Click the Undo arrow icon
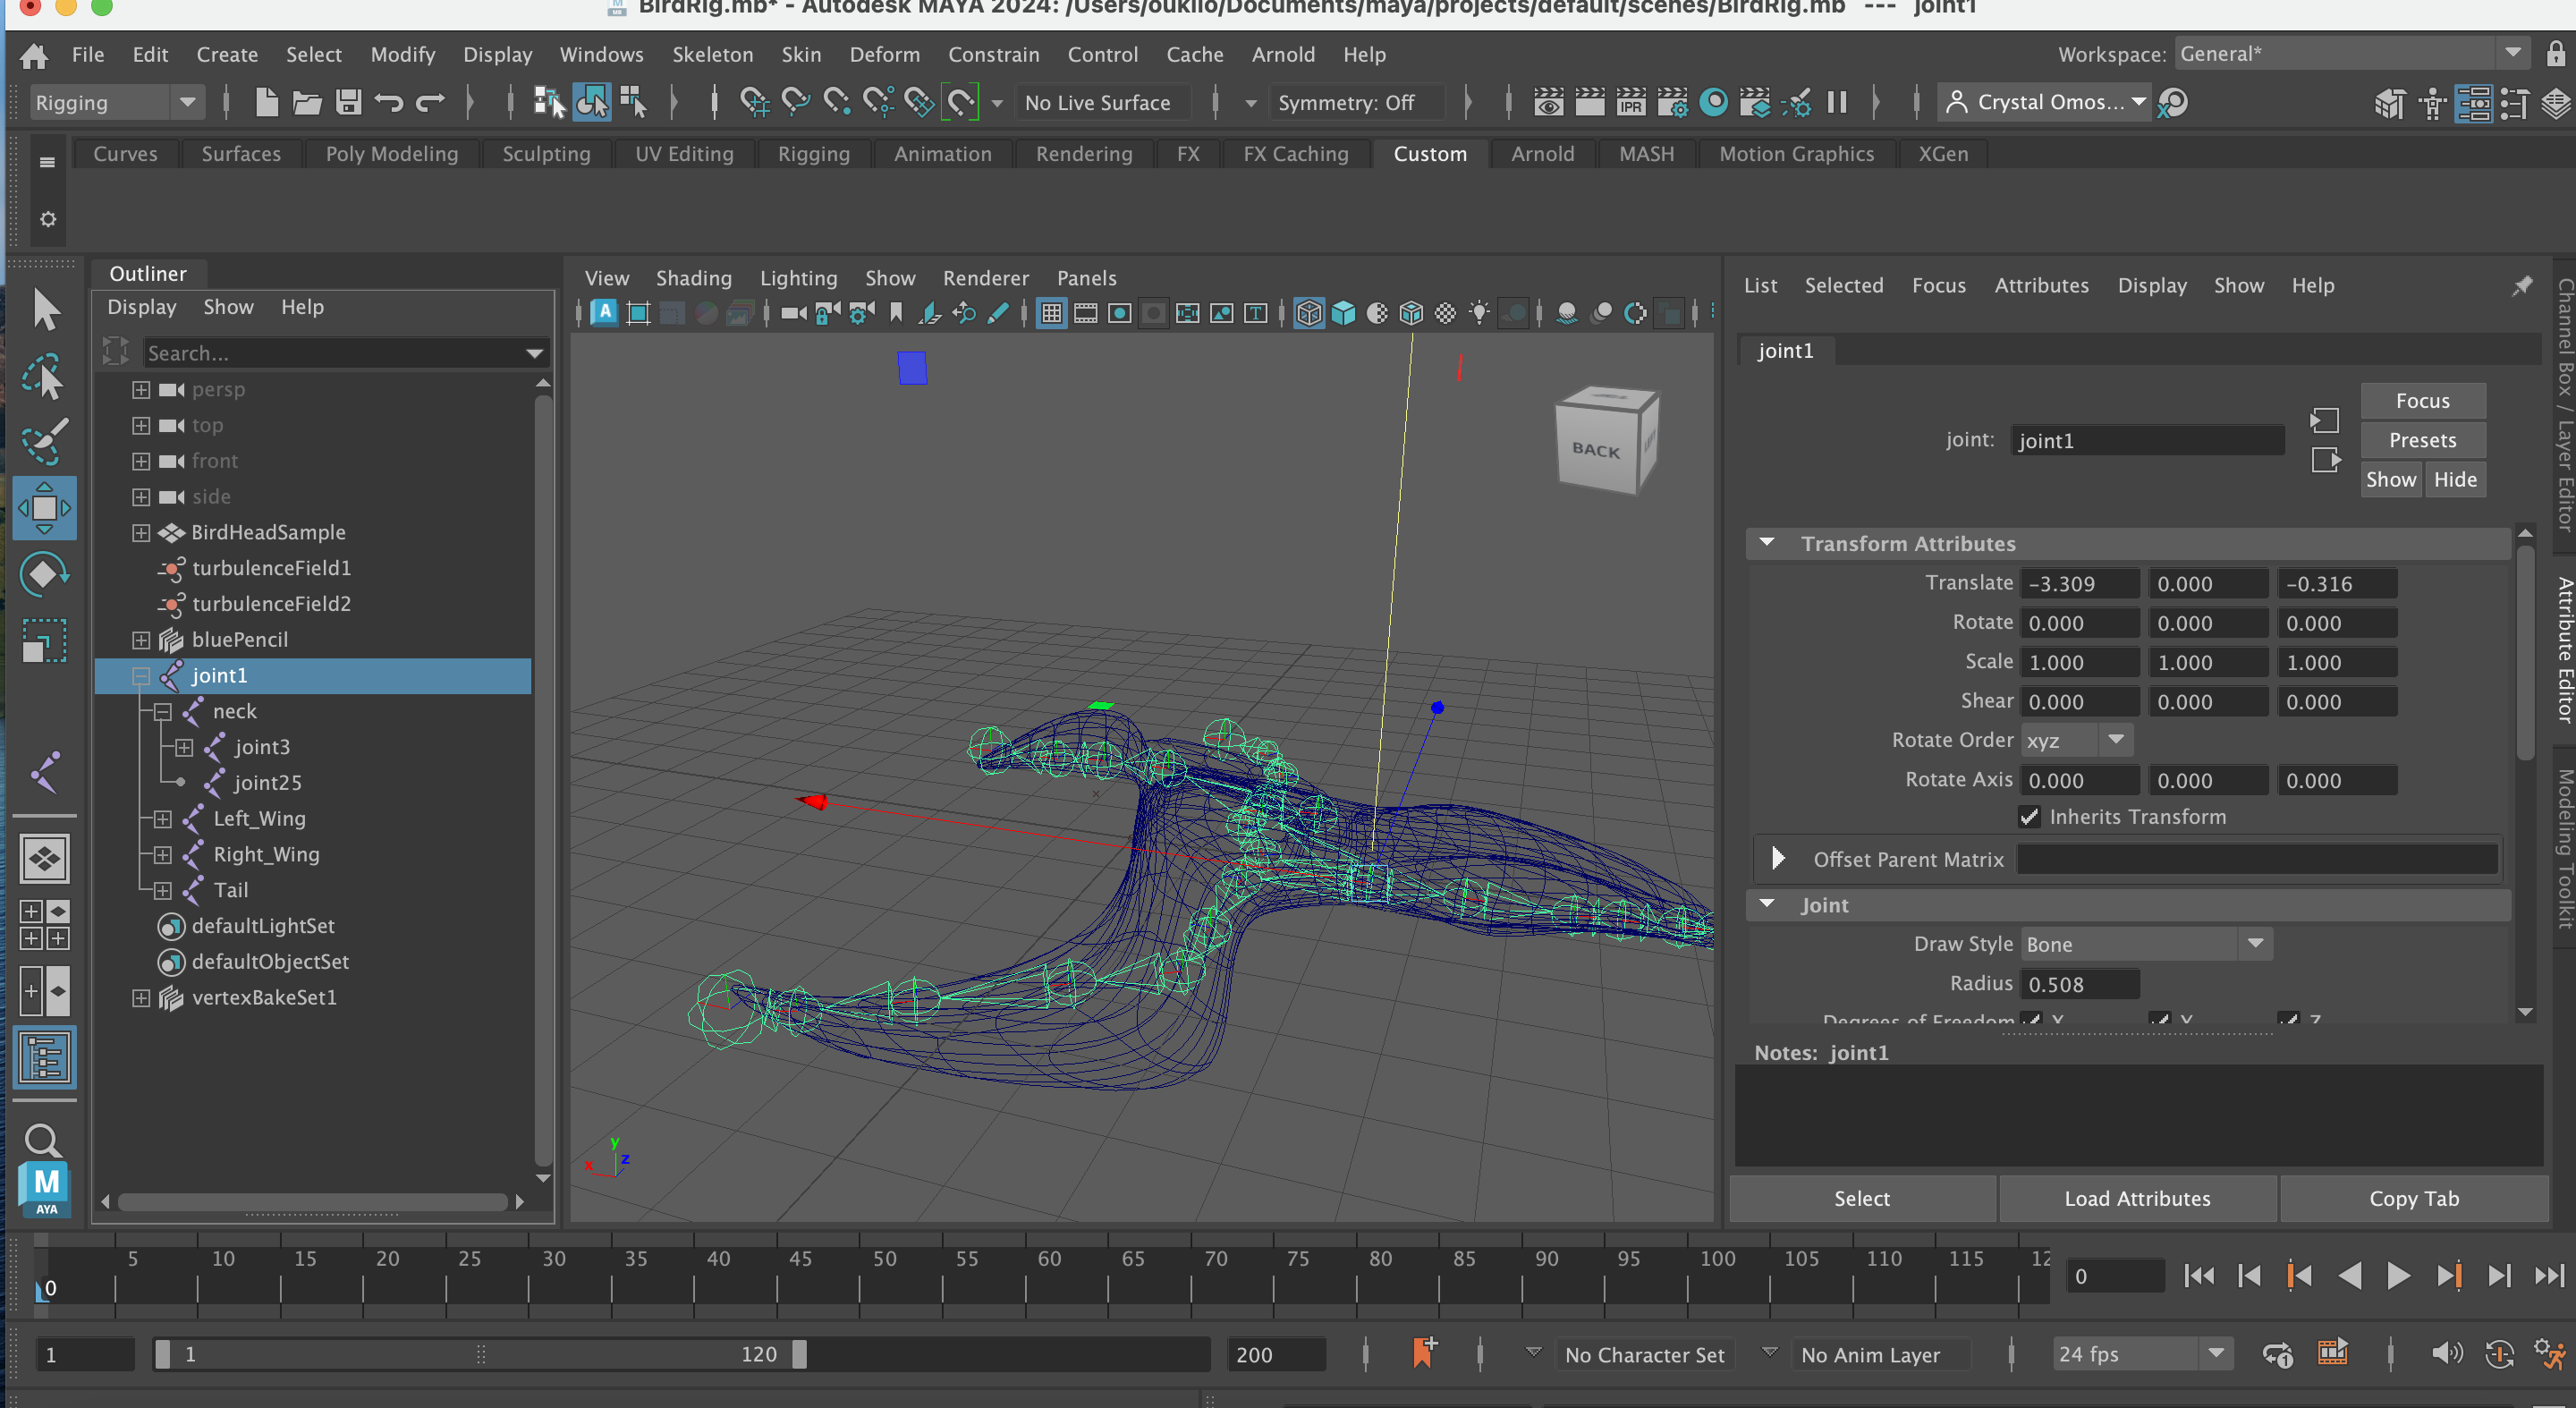Image resolution: width=2576 pixels, height=1408 pixels. click(x=389, y=102)
